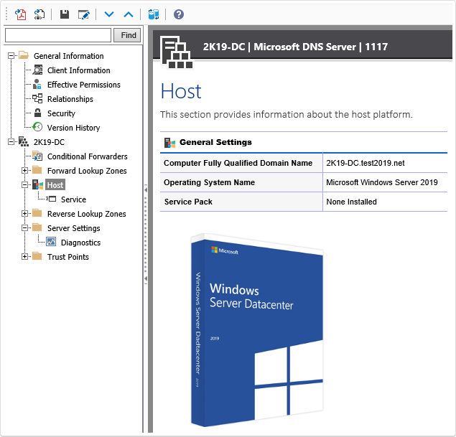Collapse the Server Settings node

pos(24,227)
